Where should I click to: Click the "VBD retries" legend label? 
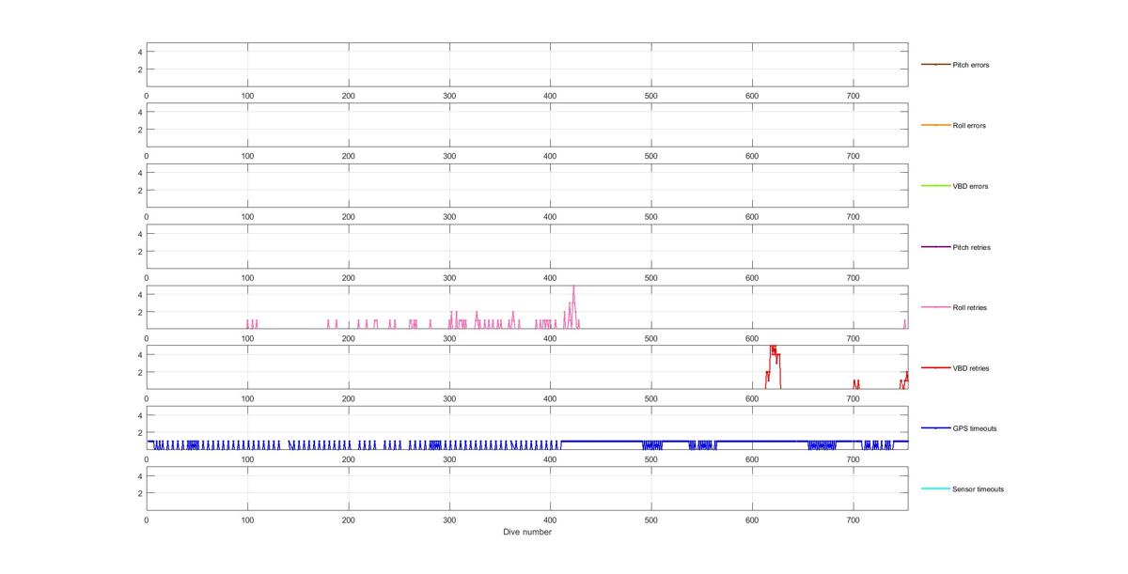tap(970, 368)
